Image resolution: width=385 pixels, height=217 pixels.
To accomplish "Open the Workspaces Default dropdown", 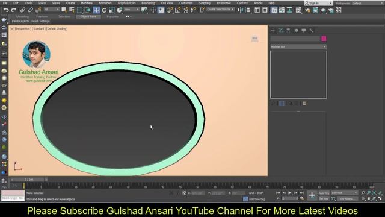I will pos(368,4).
